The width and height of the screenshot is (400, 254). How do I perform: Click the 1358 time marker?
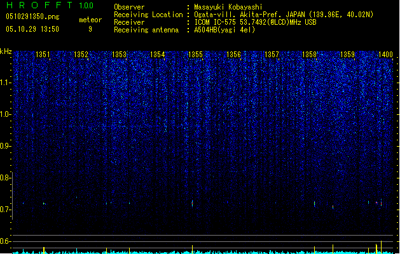309,55
